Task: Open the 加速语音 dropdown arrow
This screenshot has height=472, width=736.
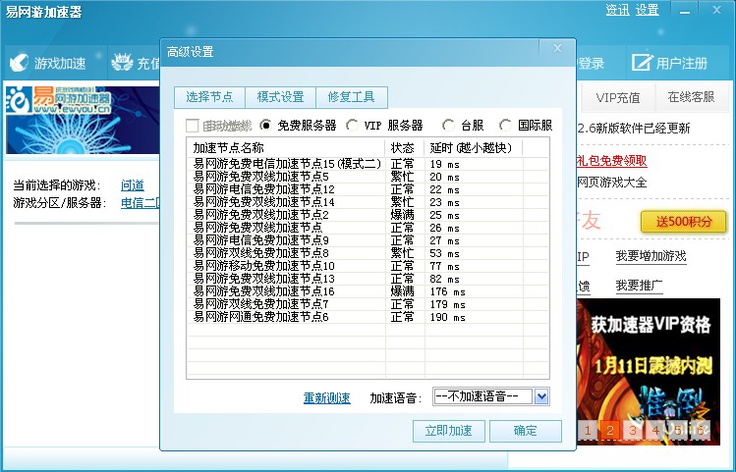Action: pyautogui.click(x=541, y=396)
